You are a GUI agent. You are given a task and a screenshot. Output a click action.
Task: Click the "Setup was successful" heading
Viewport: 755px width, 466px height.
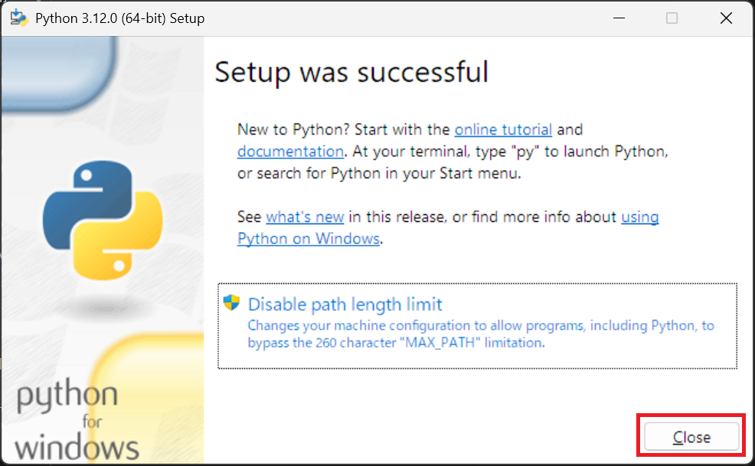point(351,72)
